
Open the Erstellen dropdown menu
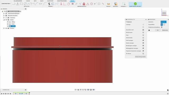point(27,6)
